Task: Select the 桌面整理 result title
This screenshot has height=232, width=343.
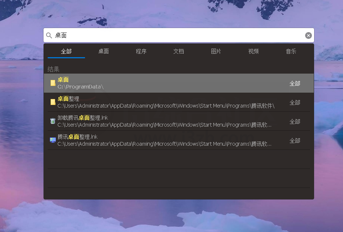Action: tap(68, 99)
